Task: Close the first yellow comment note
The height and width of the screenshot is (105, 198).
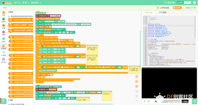Action: tap(97, 46)
